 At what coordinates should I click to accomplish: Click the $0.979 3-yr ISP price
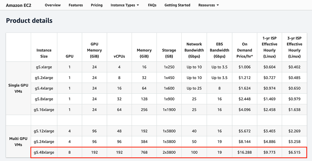click(x=295, y=99)
